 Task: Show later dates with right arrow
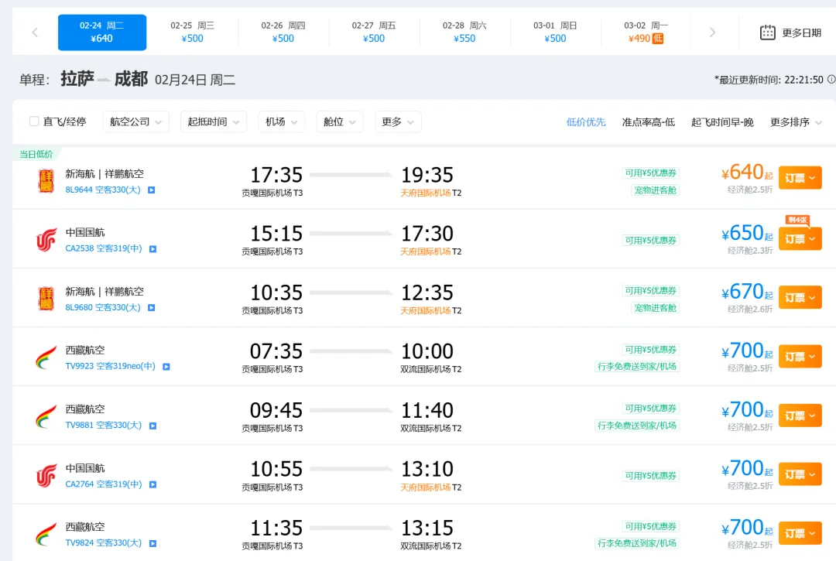click(712, 32)
